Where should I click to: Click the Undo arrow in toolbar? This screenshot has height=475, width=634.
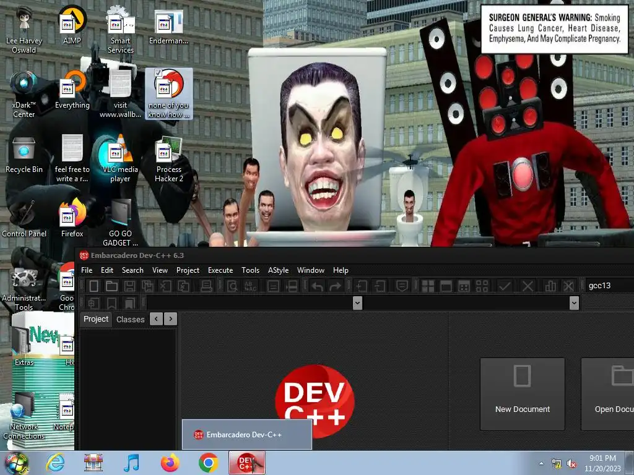[x=318, y=286]
